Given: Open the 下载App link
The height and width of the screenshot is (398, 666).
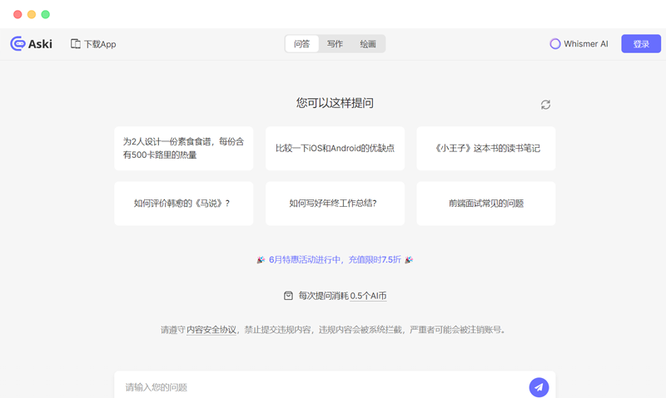Looking at the screenshot, I should pos(93,44).
